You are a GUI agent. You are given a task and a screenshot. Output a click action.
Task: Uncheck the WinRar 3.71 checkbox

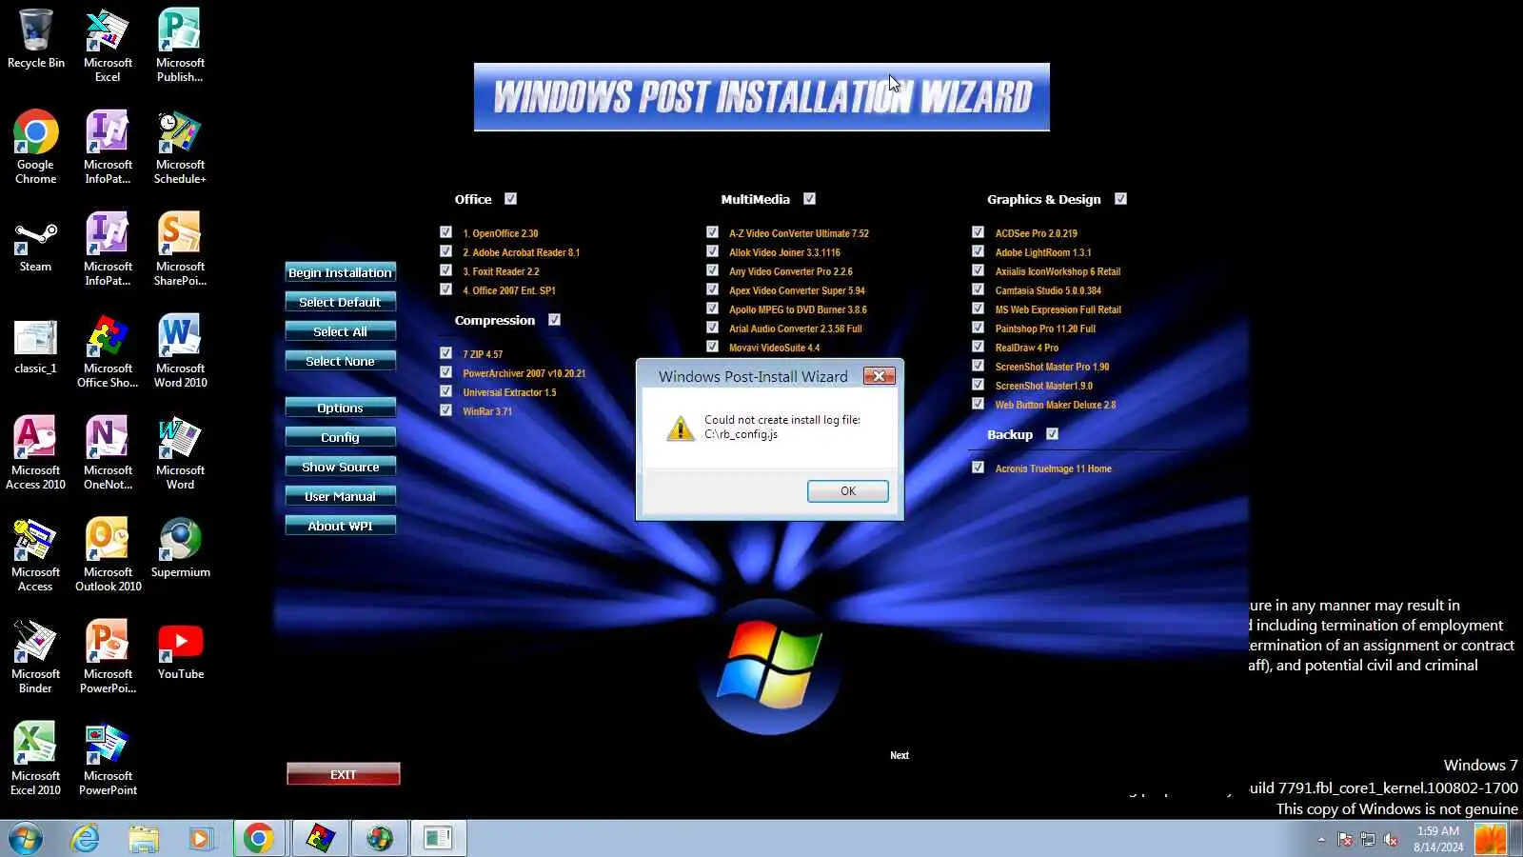tap(445, 410)
